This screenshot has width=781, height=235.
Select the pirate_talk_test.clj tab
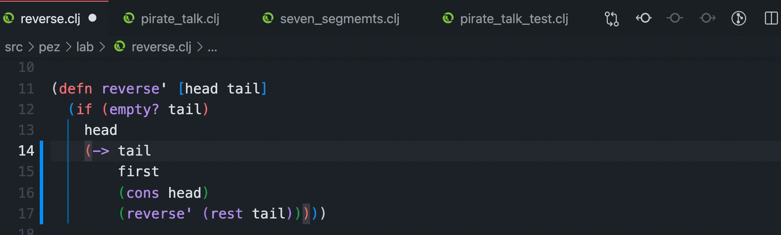514,19
